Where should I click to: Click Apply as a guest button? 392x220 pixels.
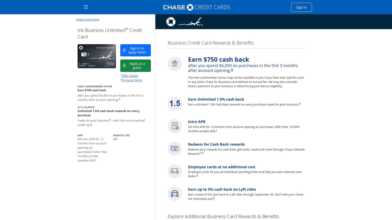coord(136,66)
